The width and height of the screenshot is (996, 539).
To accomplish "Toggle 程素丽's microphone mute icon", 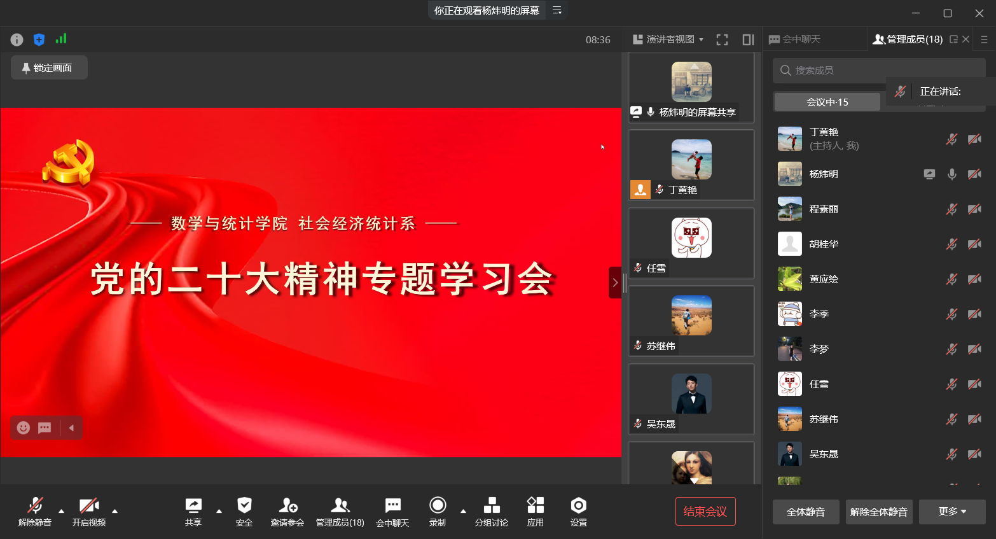I will (x=951, y=209).
